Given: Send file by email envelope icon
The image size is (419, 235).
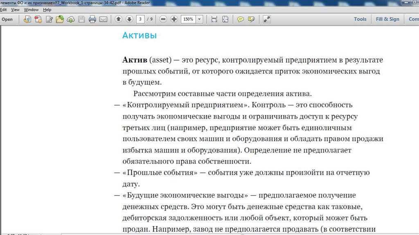Looking at the screenshot, I should [x=103, y=19].
